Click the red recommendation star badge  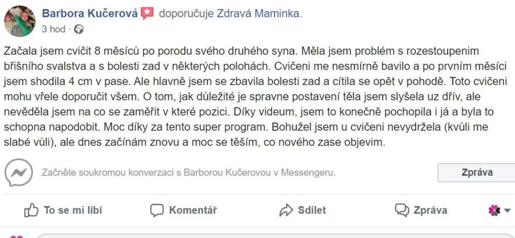pos(147,14)
